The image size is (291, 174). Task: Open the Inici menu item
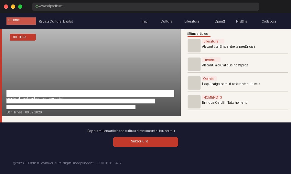[145, 22]
